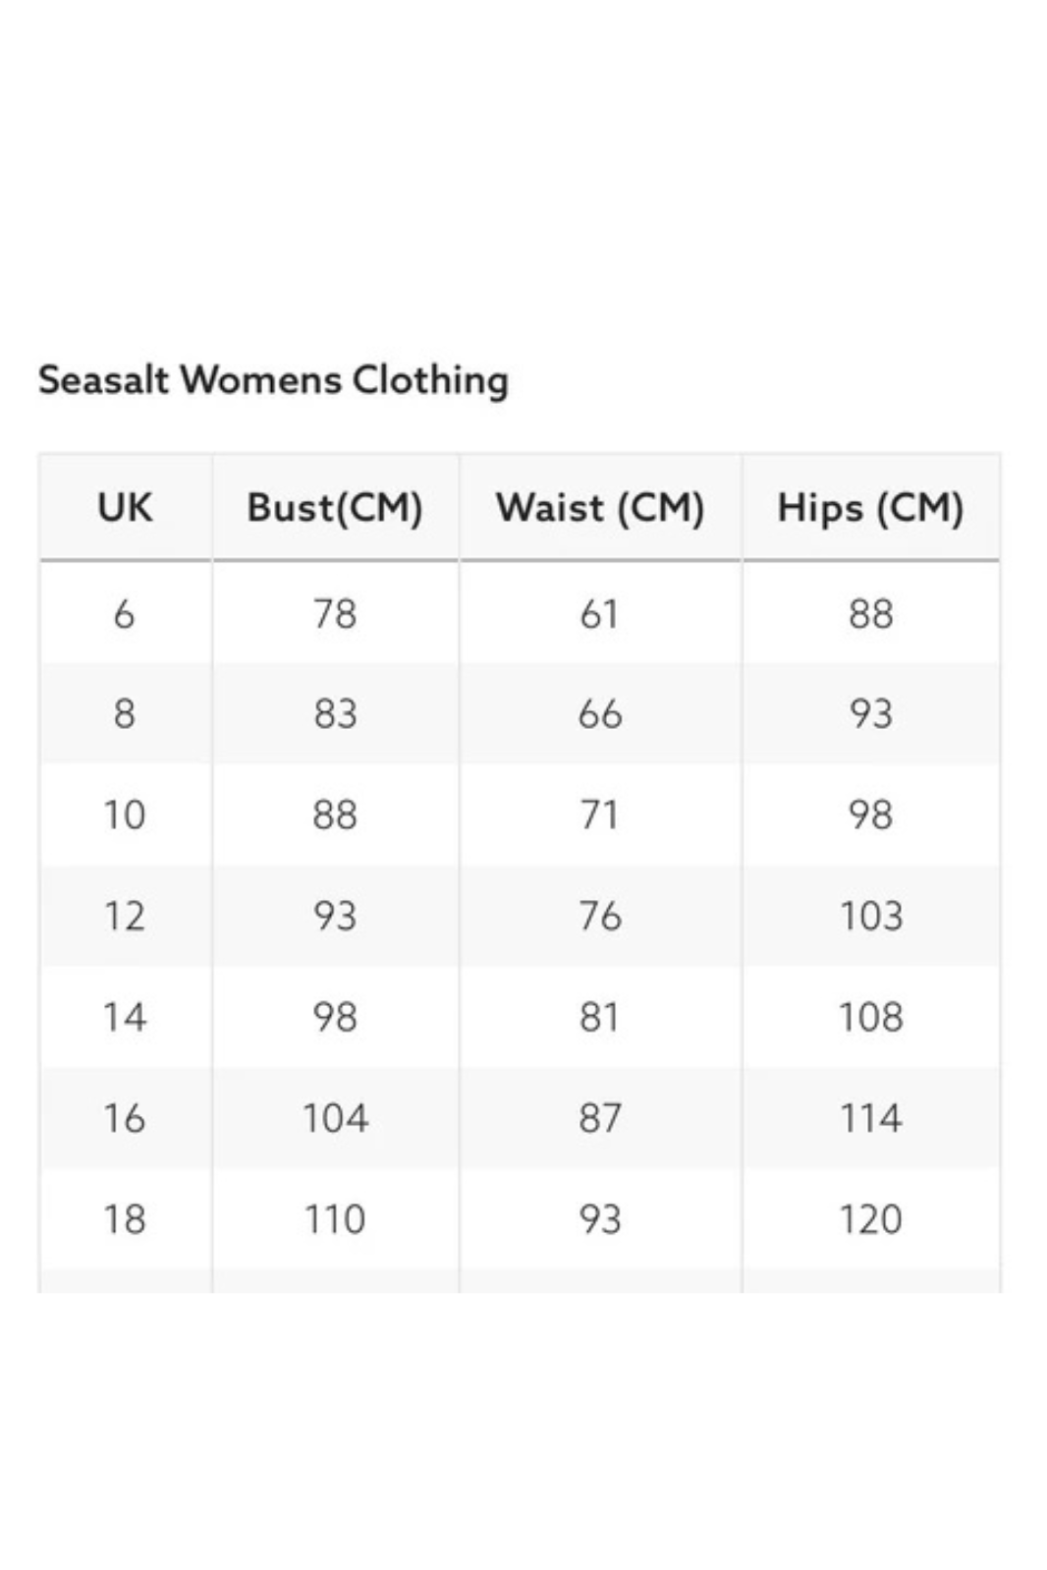Click UK size 10 cell

(x=125, y=814)
